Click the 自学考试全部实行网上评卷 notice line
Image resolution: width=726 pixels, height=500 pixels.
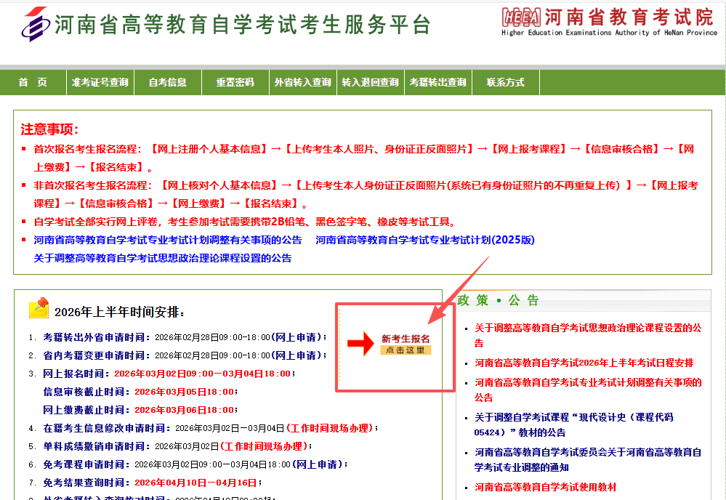point(245,222)
